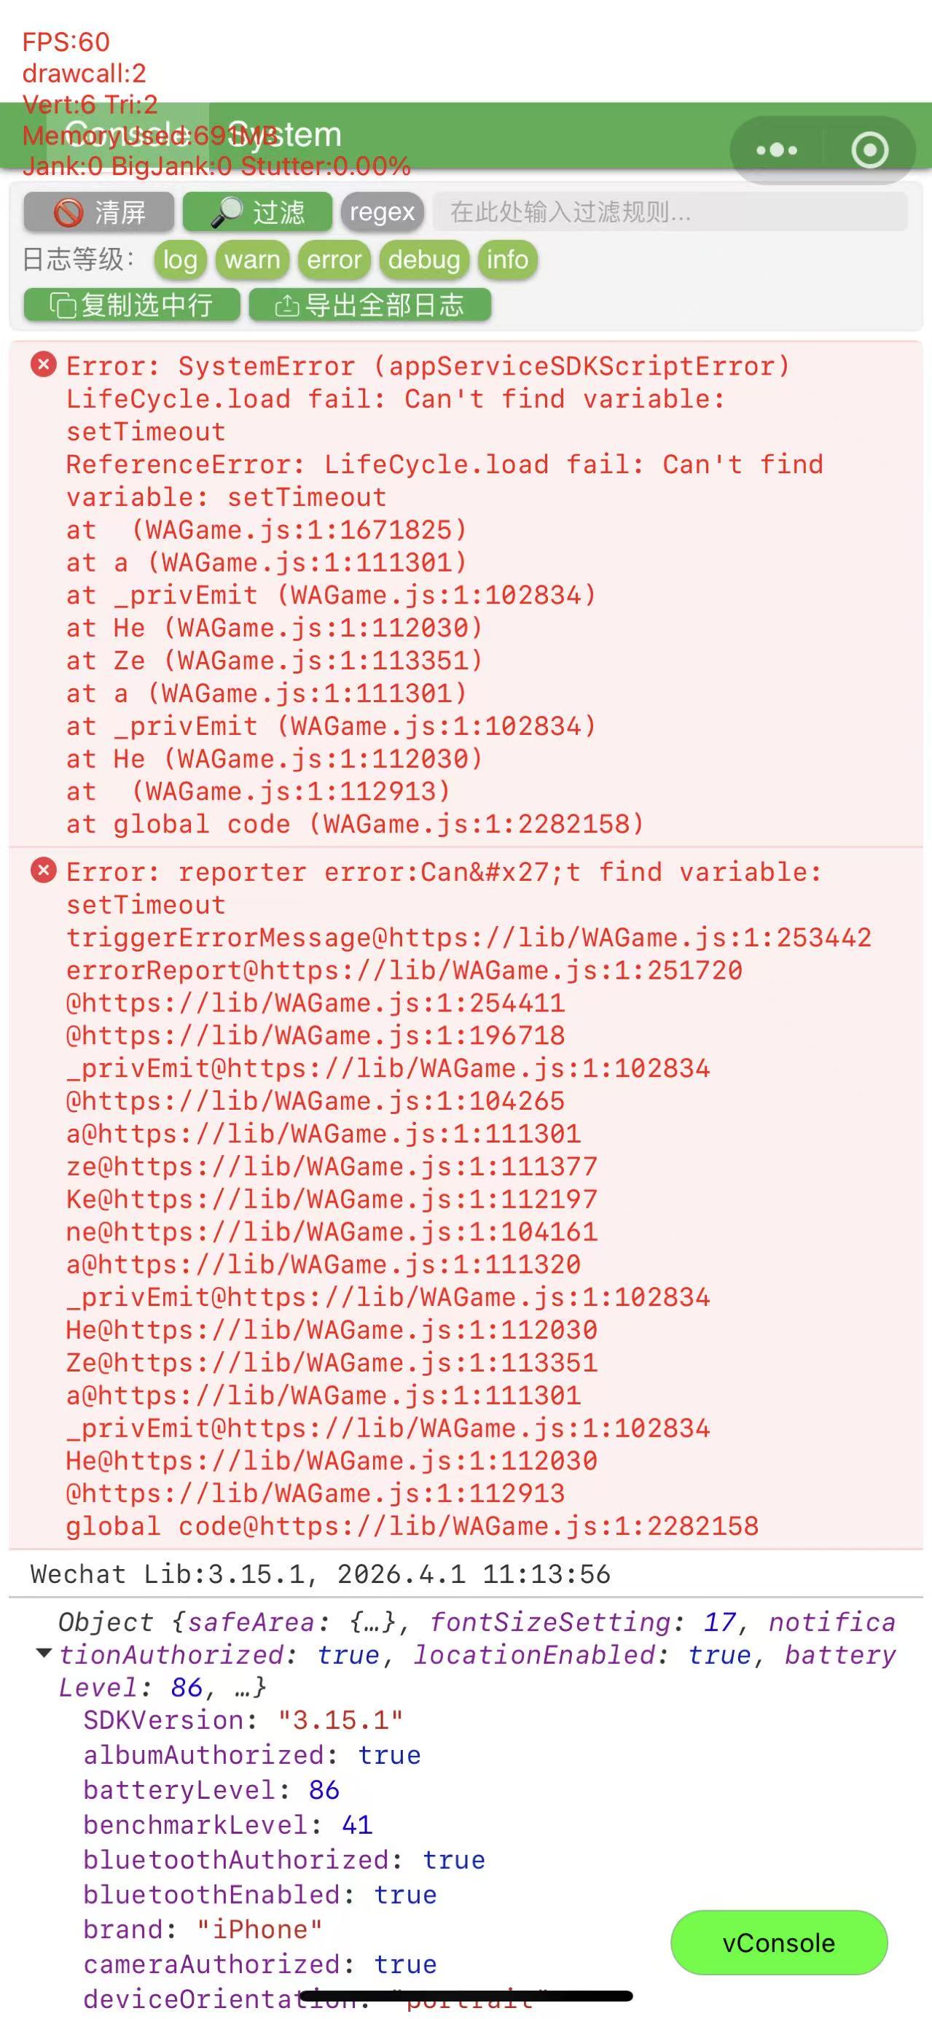Switch to the System tab
The image size is (932, 2019).
[x=286, y=135]
